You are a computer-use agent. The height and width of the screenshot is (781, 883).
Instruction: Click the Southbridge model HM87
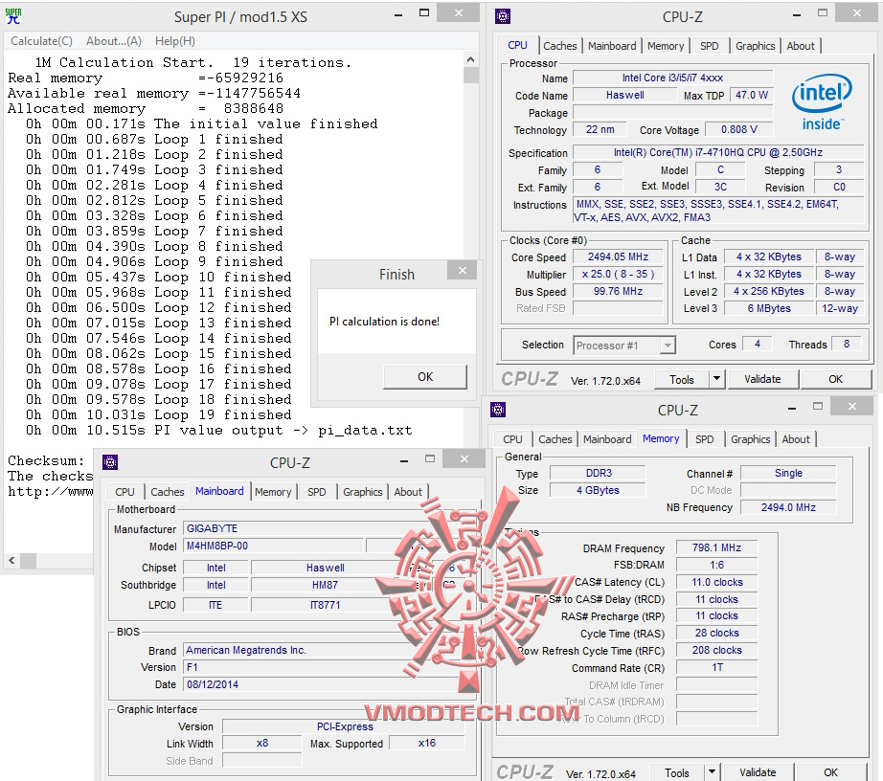[x=325, y=585]
